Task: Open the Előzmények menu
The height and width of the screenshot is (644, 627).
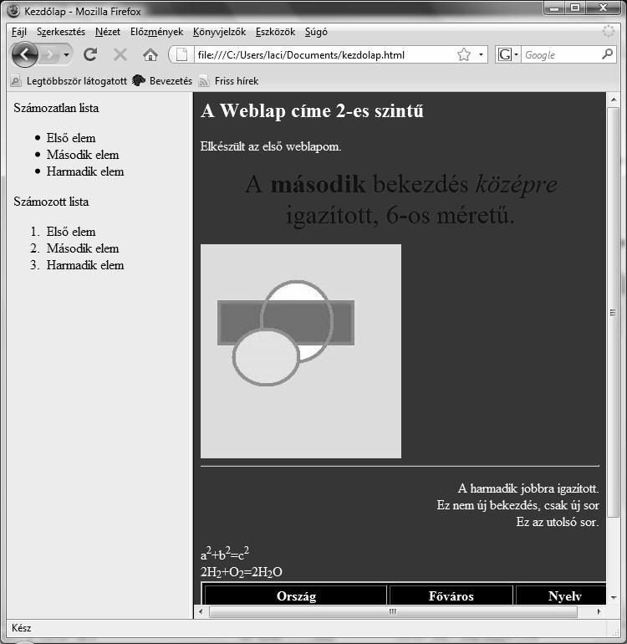Action: pyautogui.click(x=156, y=32)
